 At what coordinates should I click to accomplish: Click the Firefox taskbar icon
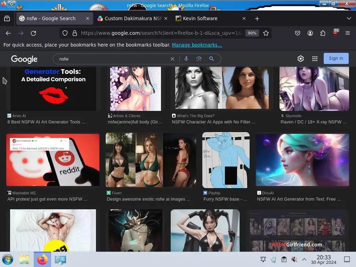pyautogui.click(x=42, y=259)
